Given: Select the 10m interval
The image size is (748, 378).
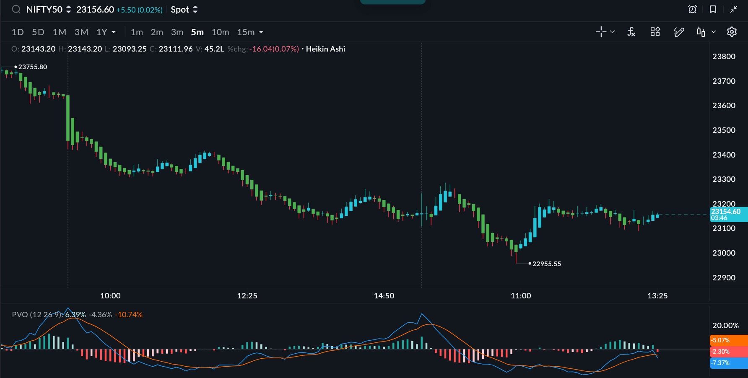Looking at the screenshot, I should [x=220, y=32].
